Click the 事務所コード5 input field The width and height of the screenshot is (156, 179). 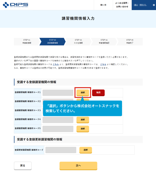pos(58,129)
